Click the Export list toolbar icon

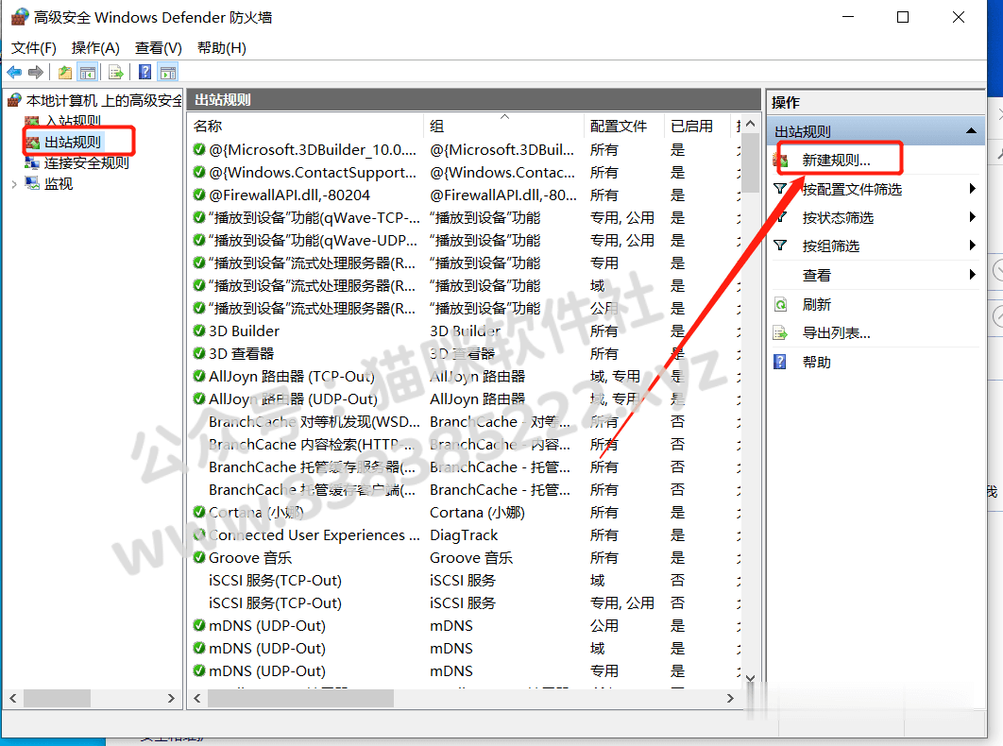click(116, 73)
